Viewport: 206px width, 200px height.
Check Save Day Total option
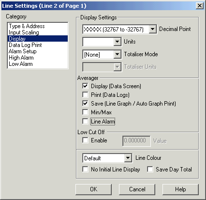click(x=150, y=169)
